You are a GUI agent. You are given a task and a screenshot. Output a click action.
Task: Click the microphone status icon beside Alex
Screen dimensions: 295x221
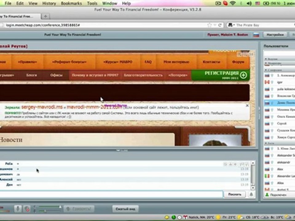tap(272, 169)
